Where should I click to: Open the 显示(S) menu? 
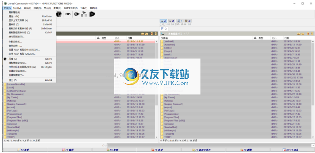pyautogui.click(x=47, y=8)
